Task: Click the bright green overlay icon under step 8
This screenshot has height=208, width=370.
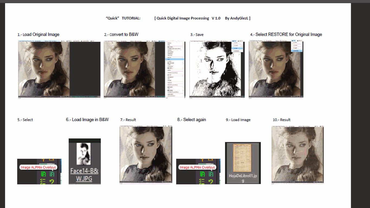Action: click(x=202, y=174)
